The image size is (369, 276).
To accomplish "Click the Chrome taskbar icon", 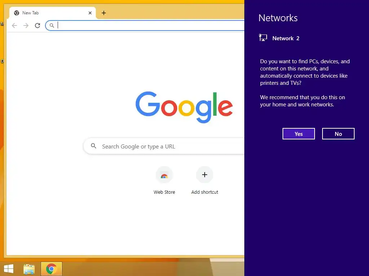I will [52, 269].
